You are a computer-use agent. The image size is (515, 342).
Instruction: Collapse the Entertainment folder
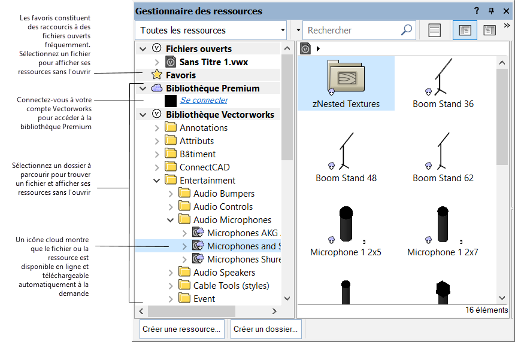pyautogui.click(x=157, y=181)
